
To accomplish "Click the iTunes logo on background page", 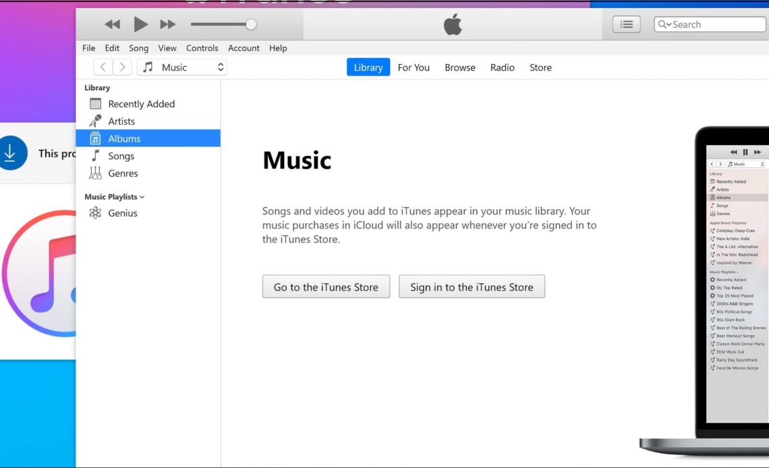I will click(39, 273).
